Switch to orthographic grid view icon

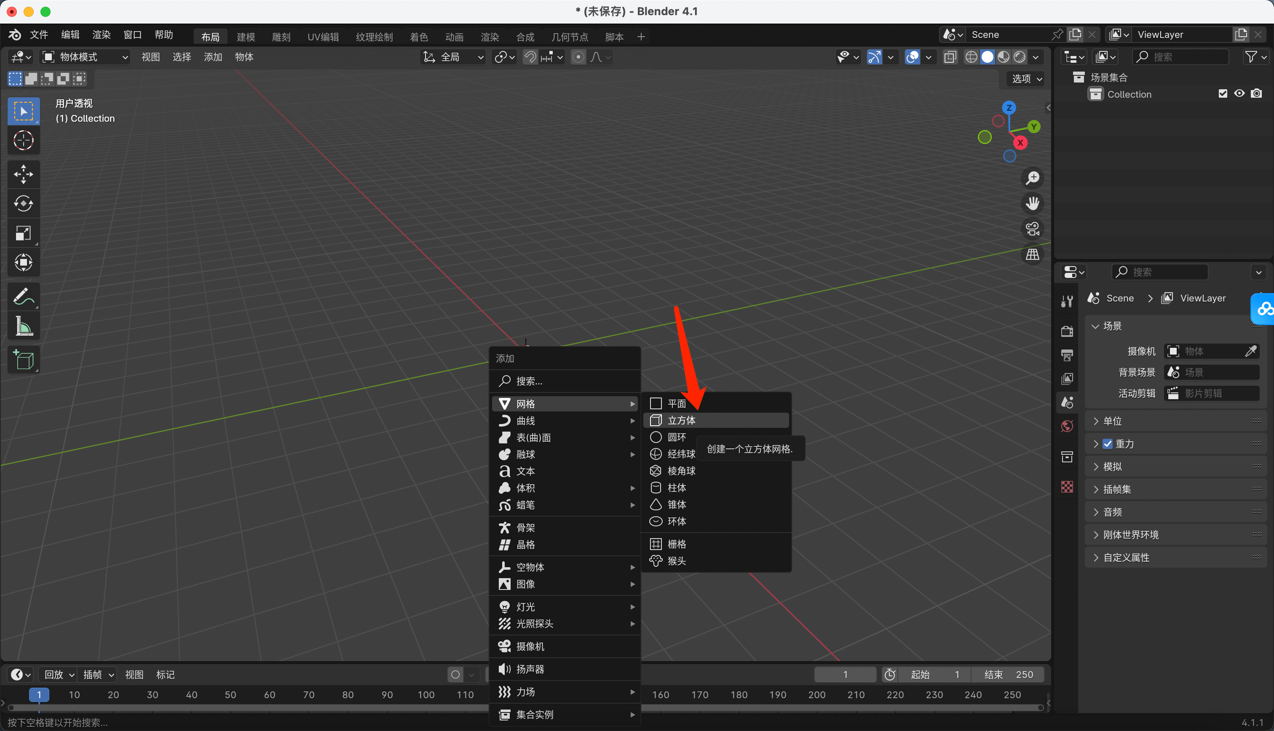click(x=1032, y=254)
